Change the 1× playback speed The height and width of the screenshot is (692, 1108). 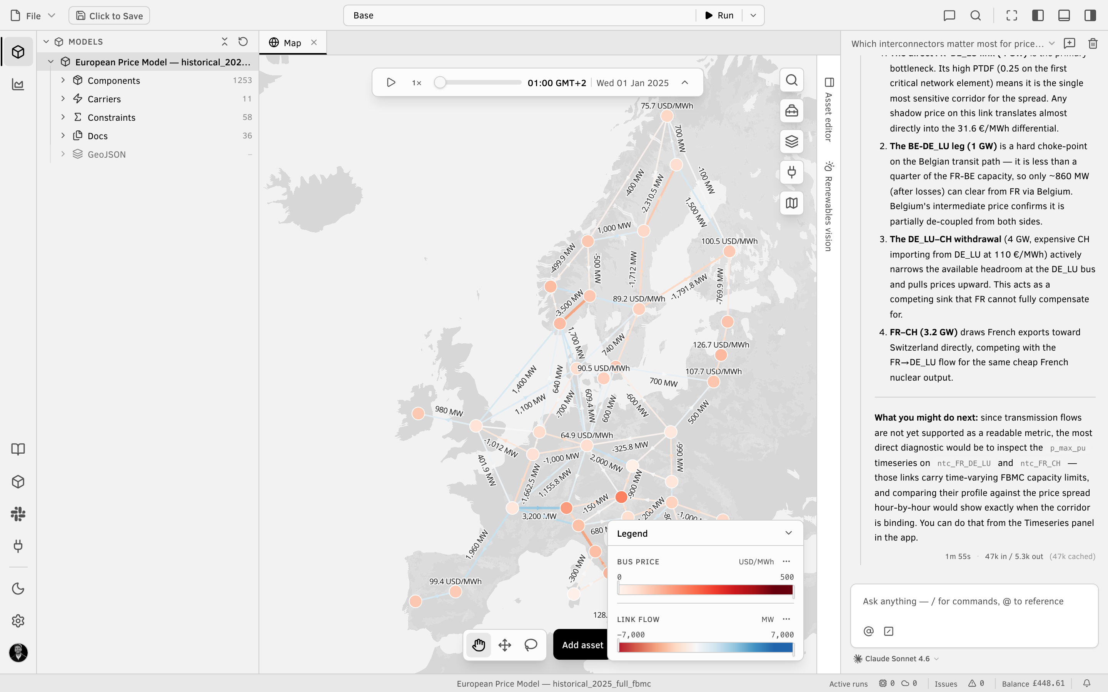click(x=417, y=83)
